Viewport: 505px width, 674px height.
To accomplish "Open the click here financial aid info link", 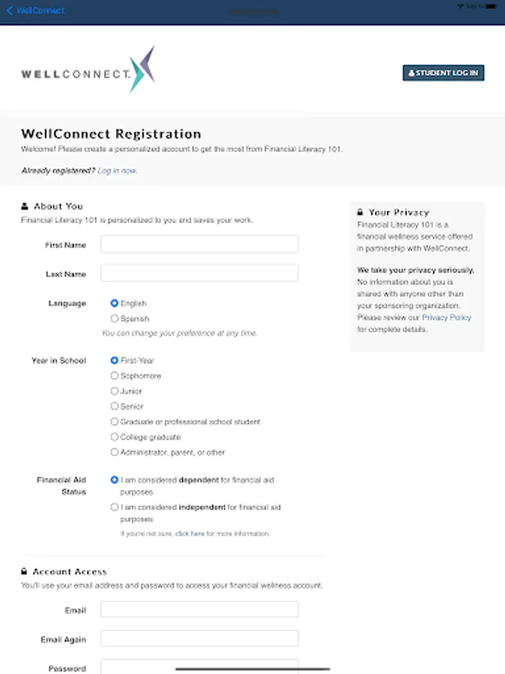I will point(189,534).
